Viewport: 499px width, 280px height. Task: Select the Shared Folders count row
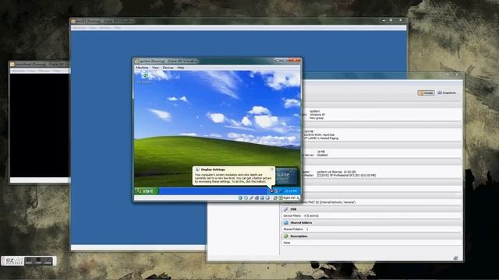296,229
